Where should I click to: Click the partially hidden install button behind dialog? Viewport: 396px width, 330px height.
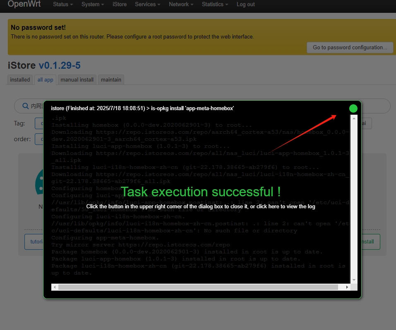click(370, 242)
